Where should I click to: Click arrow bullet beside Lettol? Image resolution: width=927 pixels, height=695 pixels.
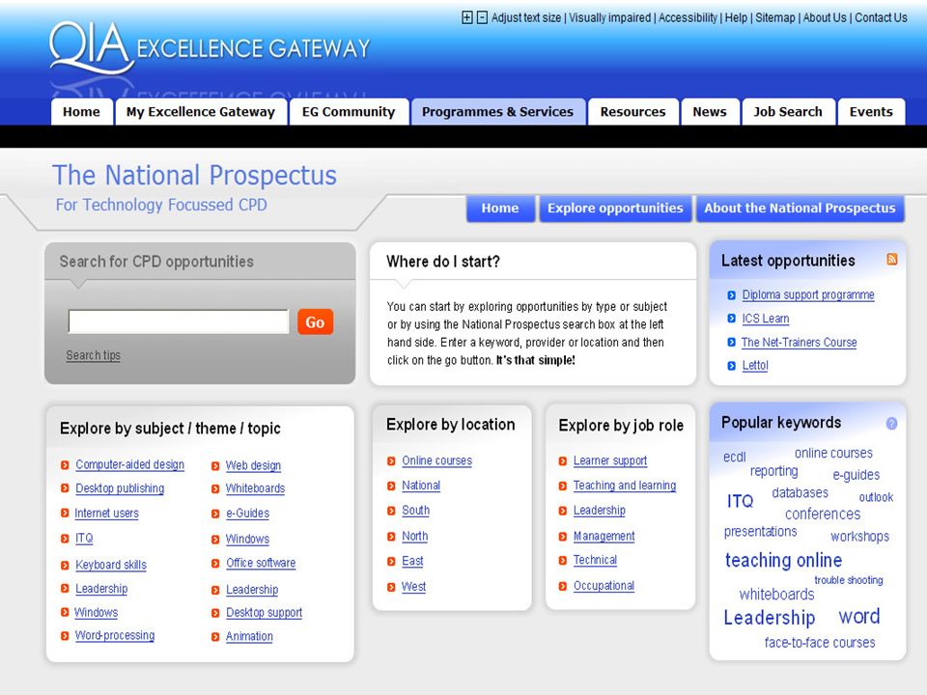pos(731,366)
